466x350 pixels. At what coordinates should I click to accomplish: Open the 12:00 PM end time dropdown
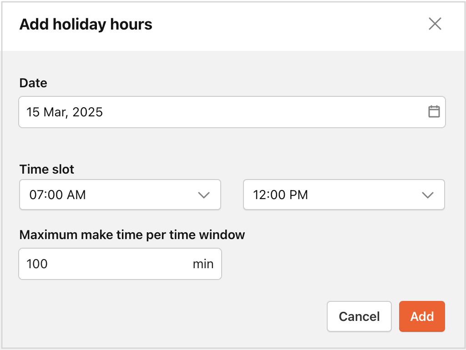(344, 195)
